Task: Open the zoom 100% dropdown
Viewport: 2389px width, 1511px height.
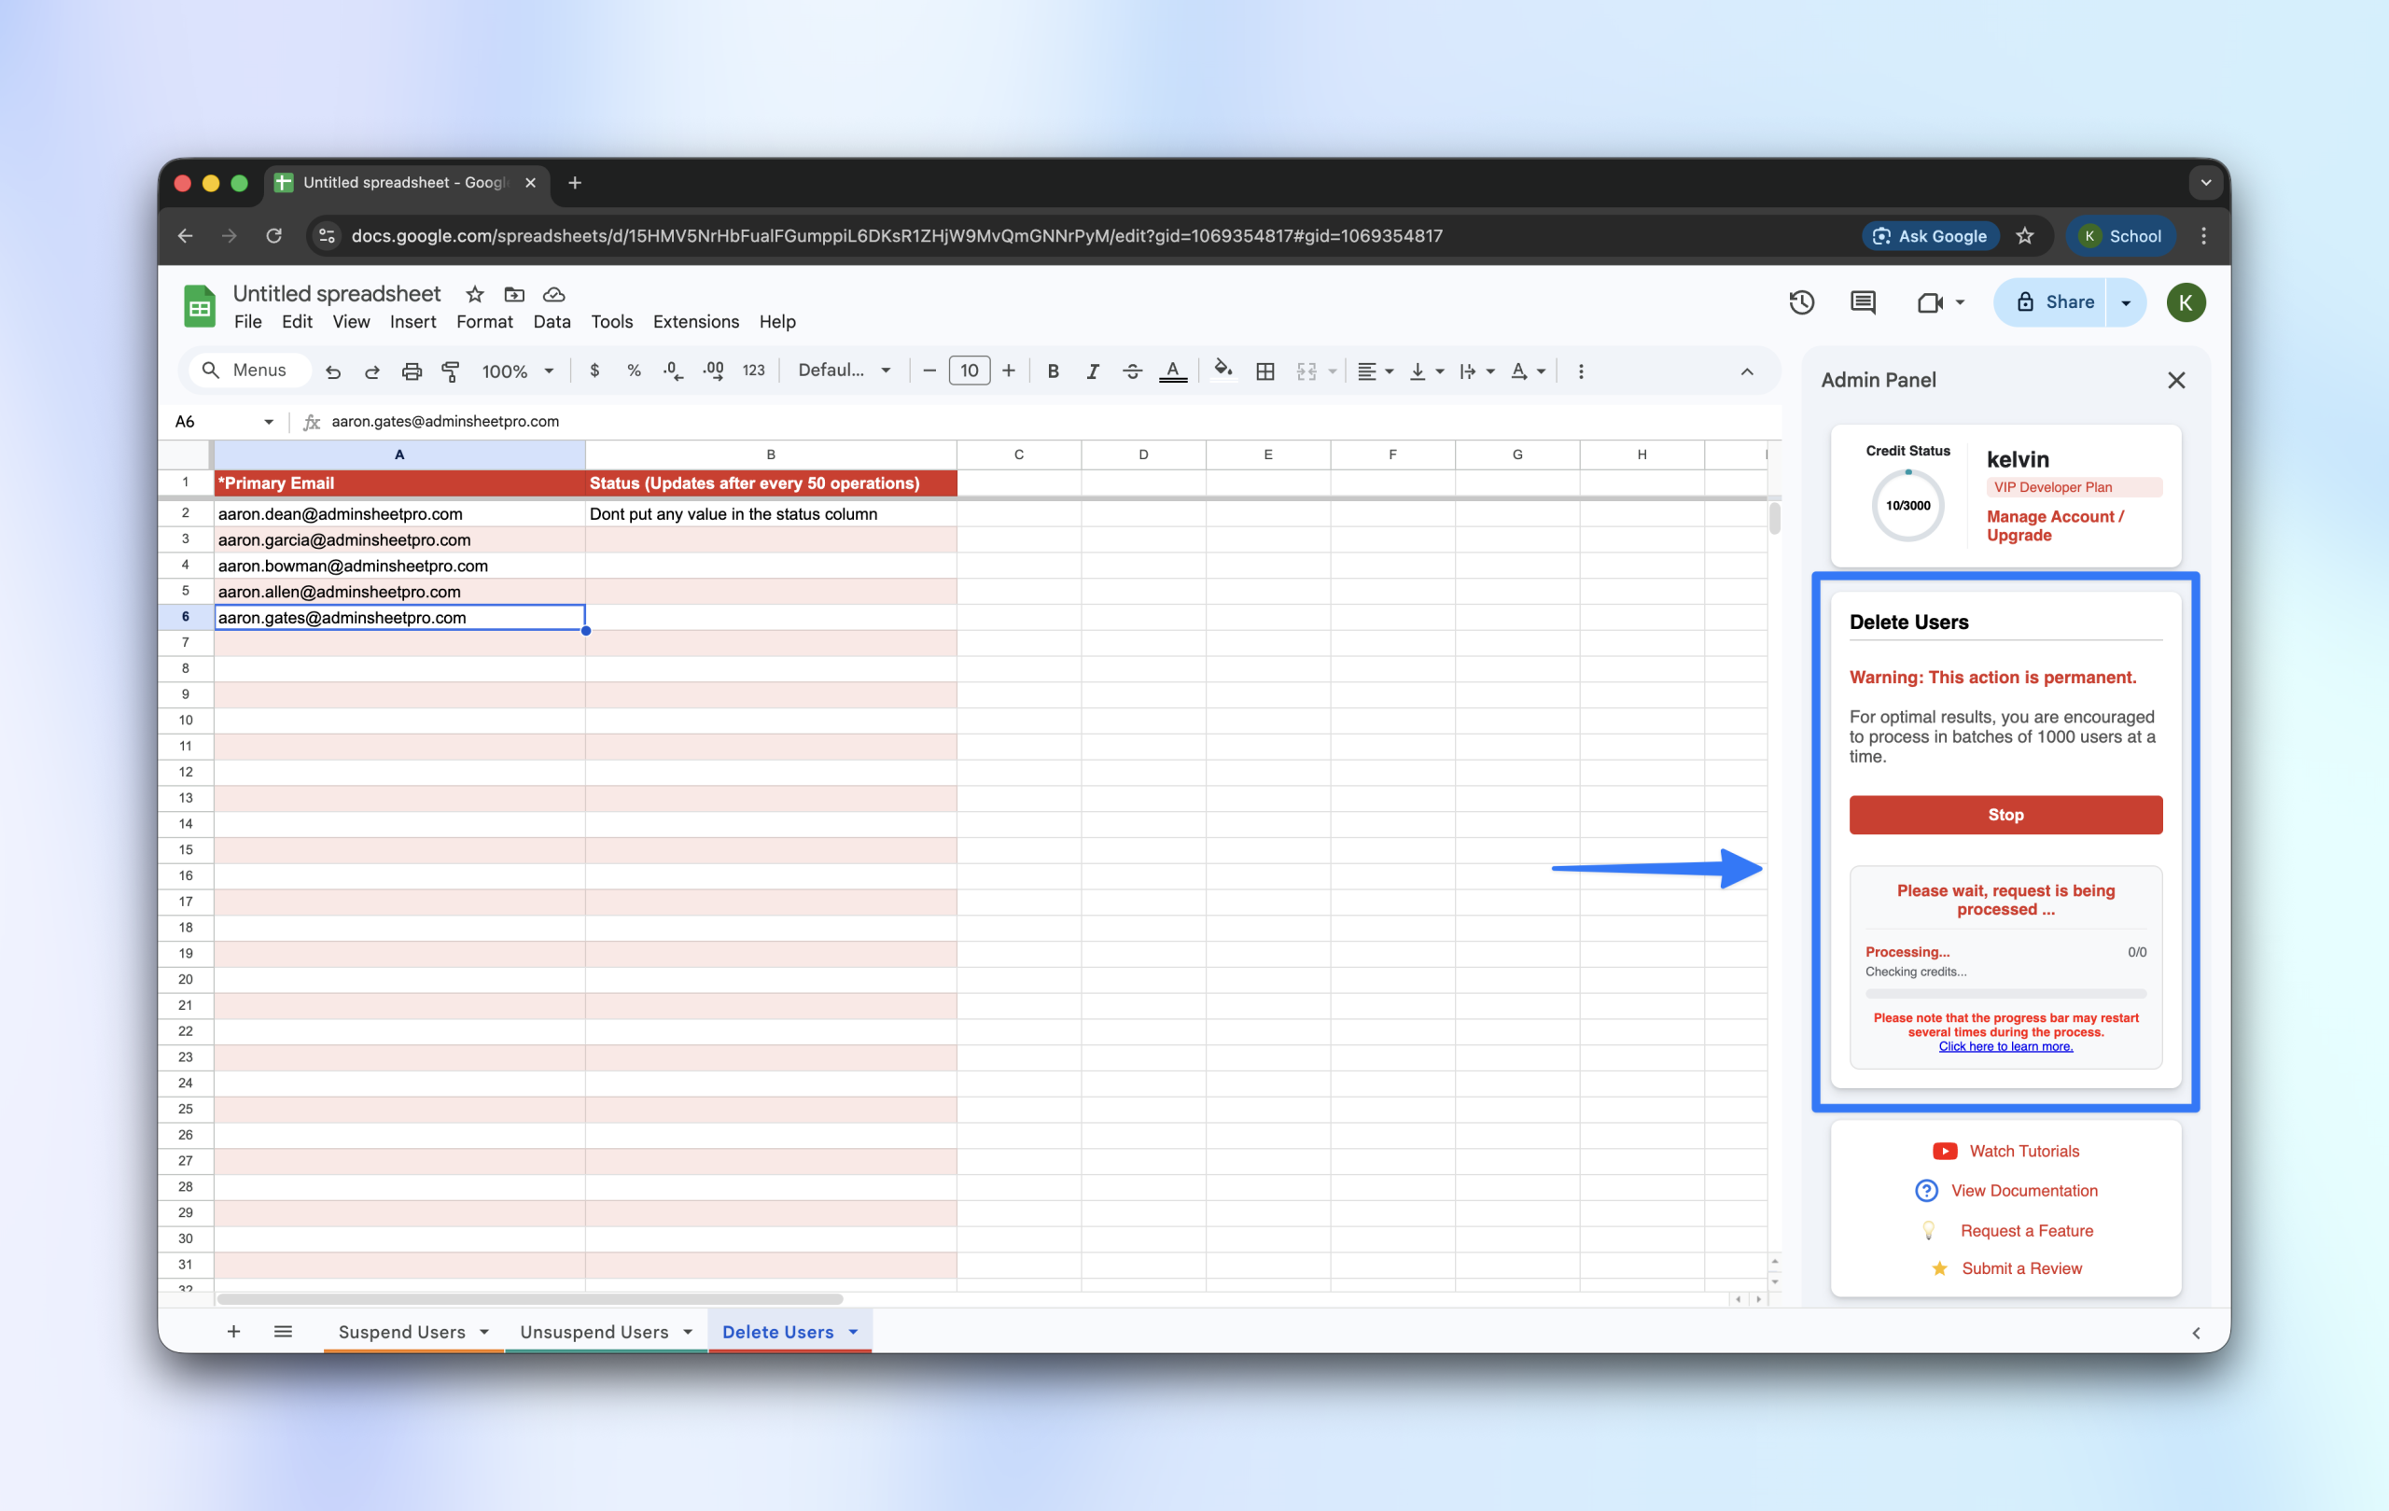Action: click(517, 371)
